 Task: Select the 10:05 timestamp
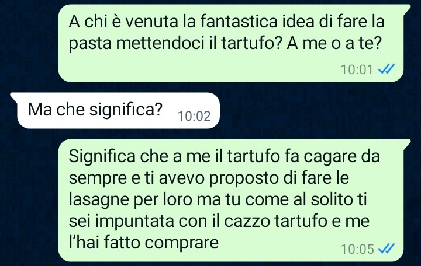coord(357,249)
